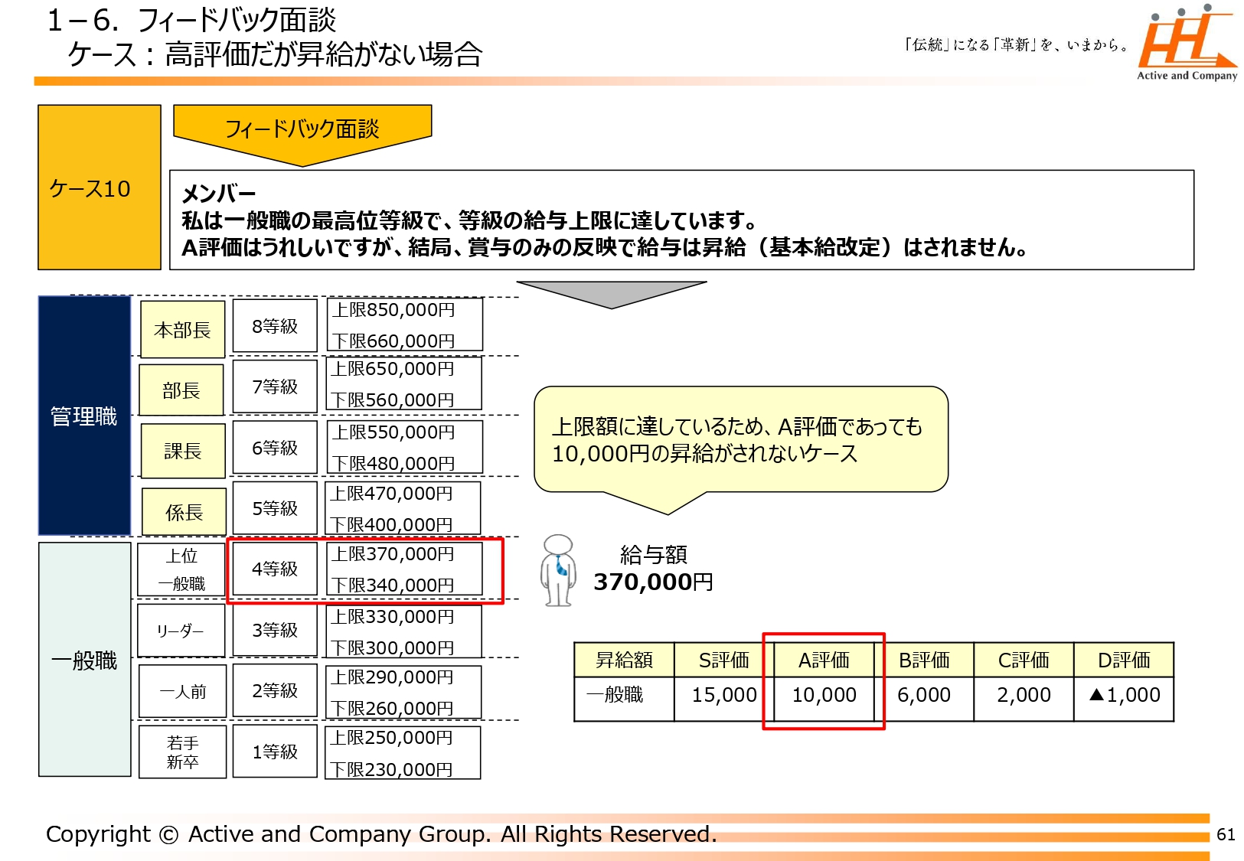Select the A評価 column header
This screenshot has width=1244, height=861.
point(824,660)
